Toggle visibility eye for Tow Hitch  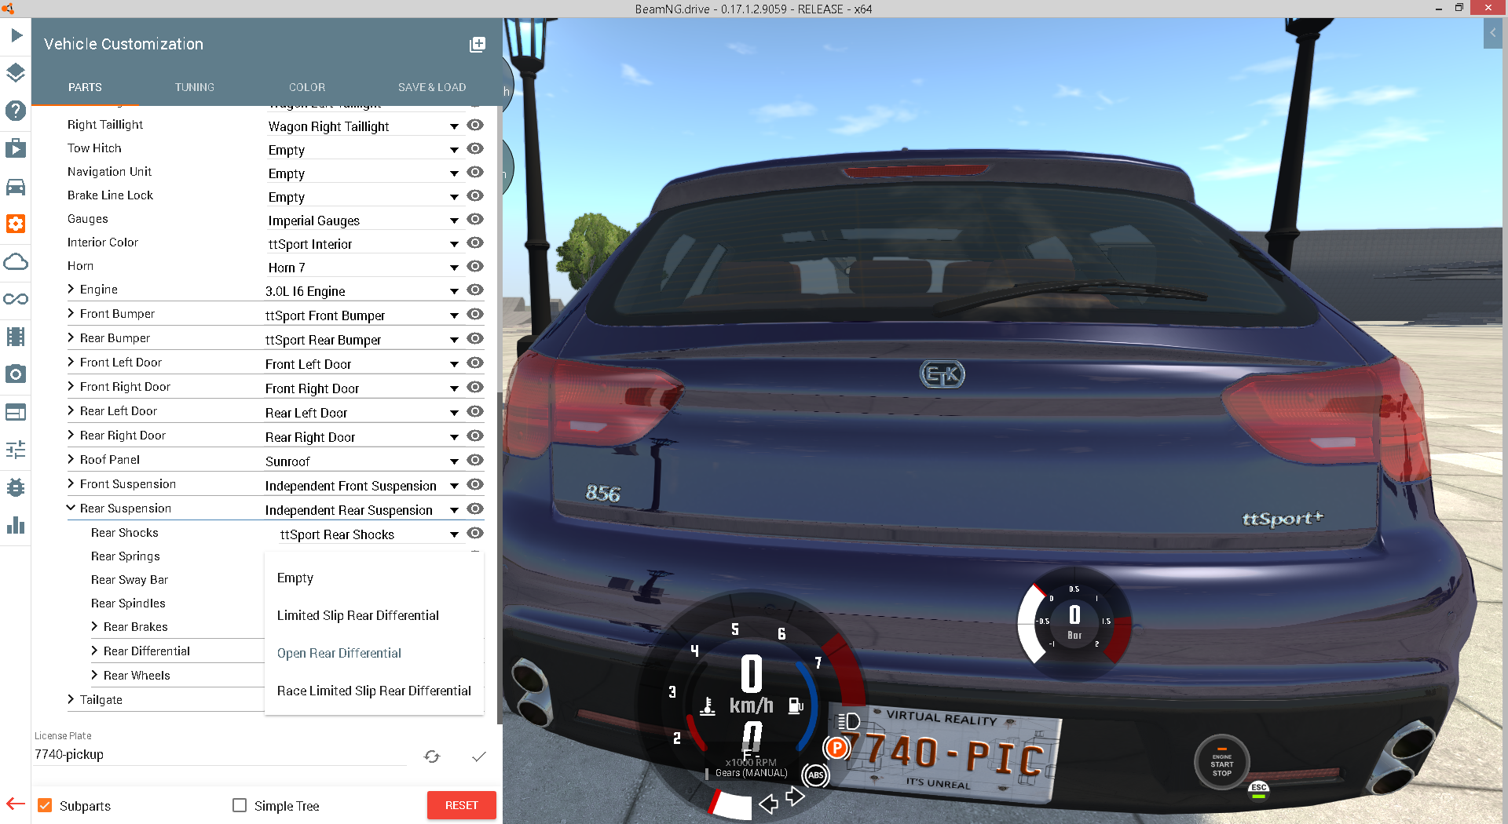475,148
